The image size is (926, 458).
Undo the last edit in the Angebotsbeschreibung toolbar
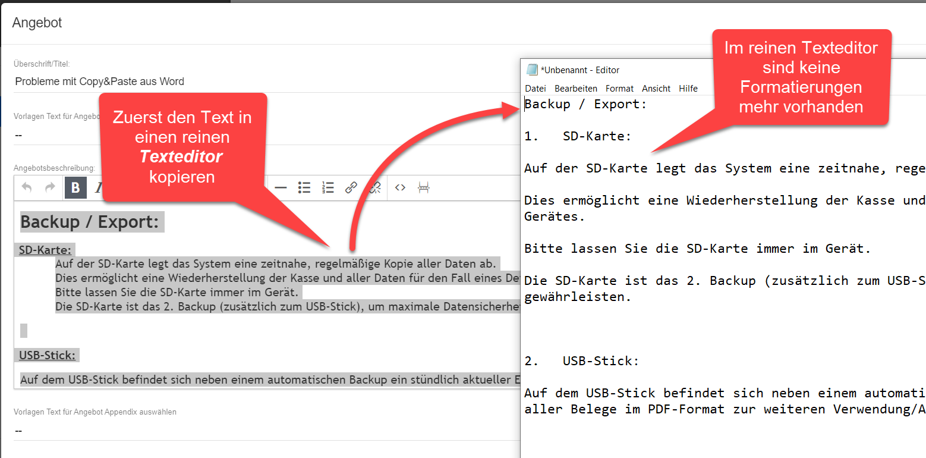(x=27, y=188)
